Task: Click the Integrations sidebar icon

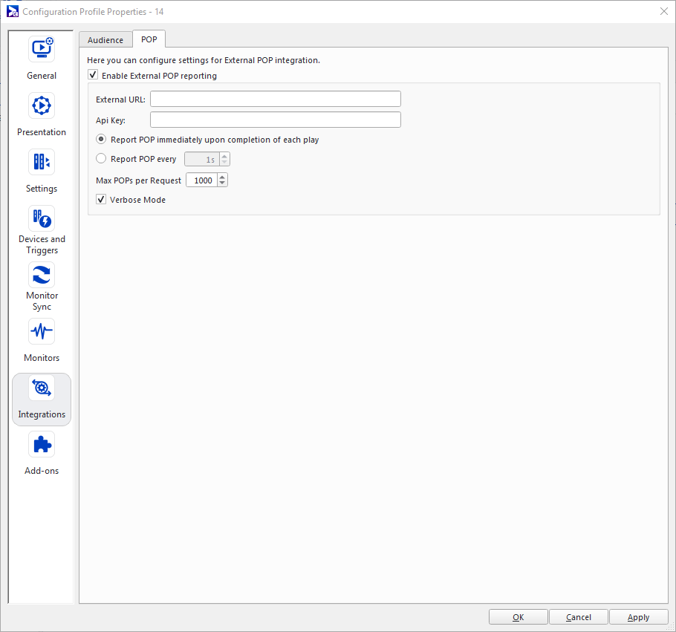Action: (42, 388)
